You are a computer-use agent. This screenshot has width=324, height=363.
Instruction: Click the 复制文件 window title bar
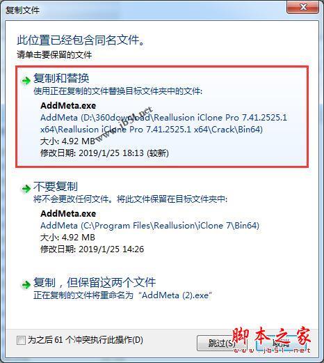(144, 9)
